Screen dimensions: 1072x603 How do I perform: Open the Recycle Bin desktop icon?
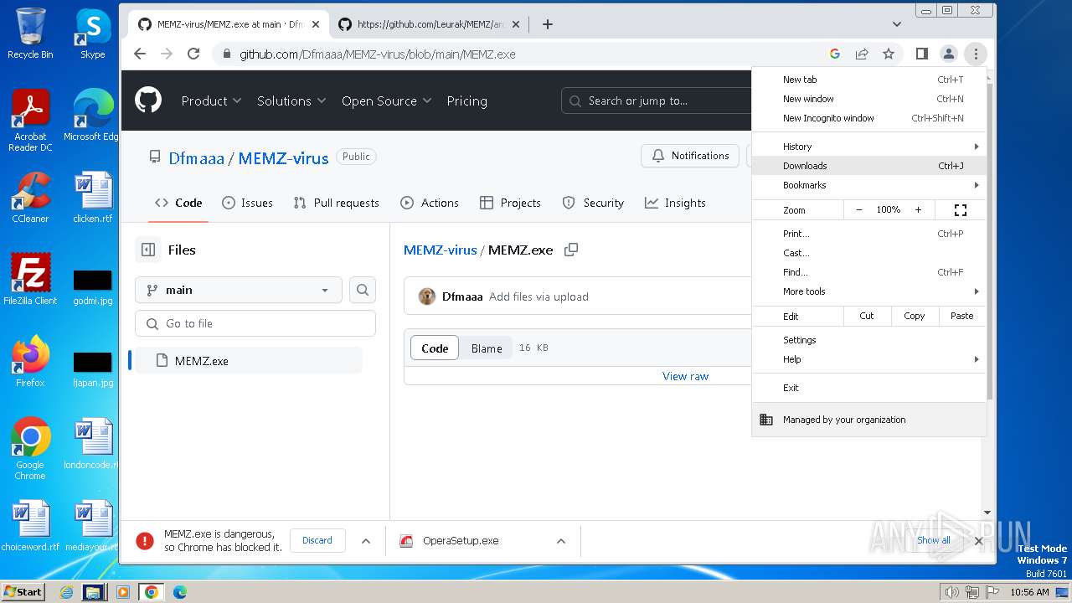(x=30, y=33)
